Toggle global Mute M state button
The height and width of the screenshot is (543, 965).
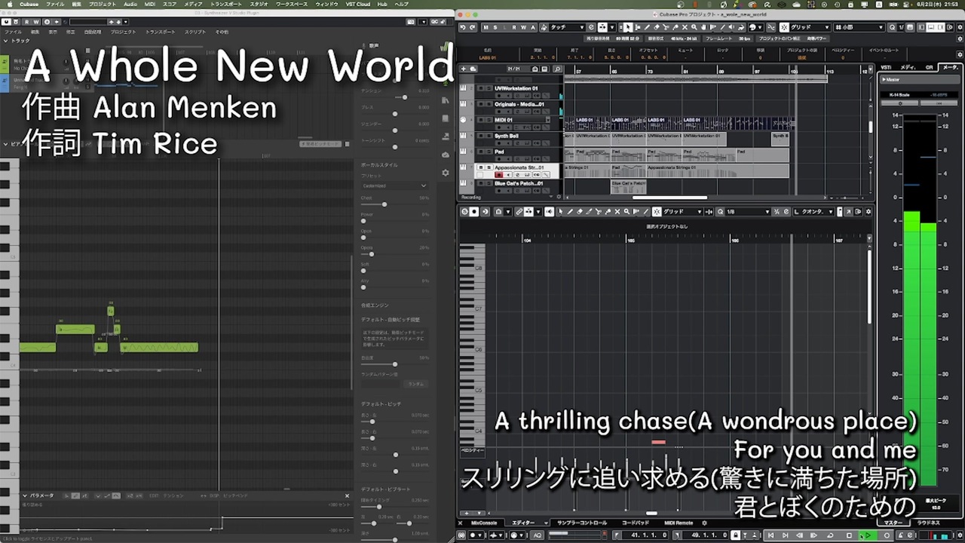tap(486, 27)
